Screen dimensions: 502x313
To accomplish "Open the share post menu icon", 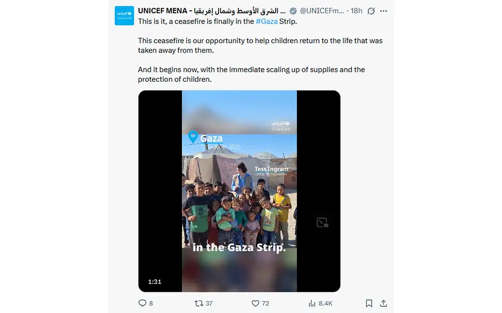I will [x=383, y=303].
